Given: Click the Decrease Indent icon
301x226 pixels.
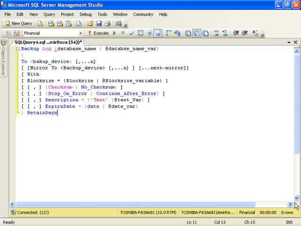Looking at the screenshot, I should point(236,33).
